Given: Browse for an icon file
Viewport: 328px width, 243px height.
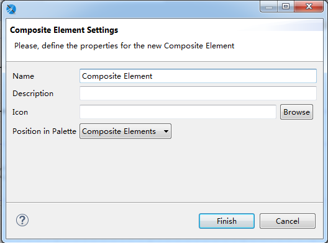Looking at the screenshot, I should pos(296,112).
